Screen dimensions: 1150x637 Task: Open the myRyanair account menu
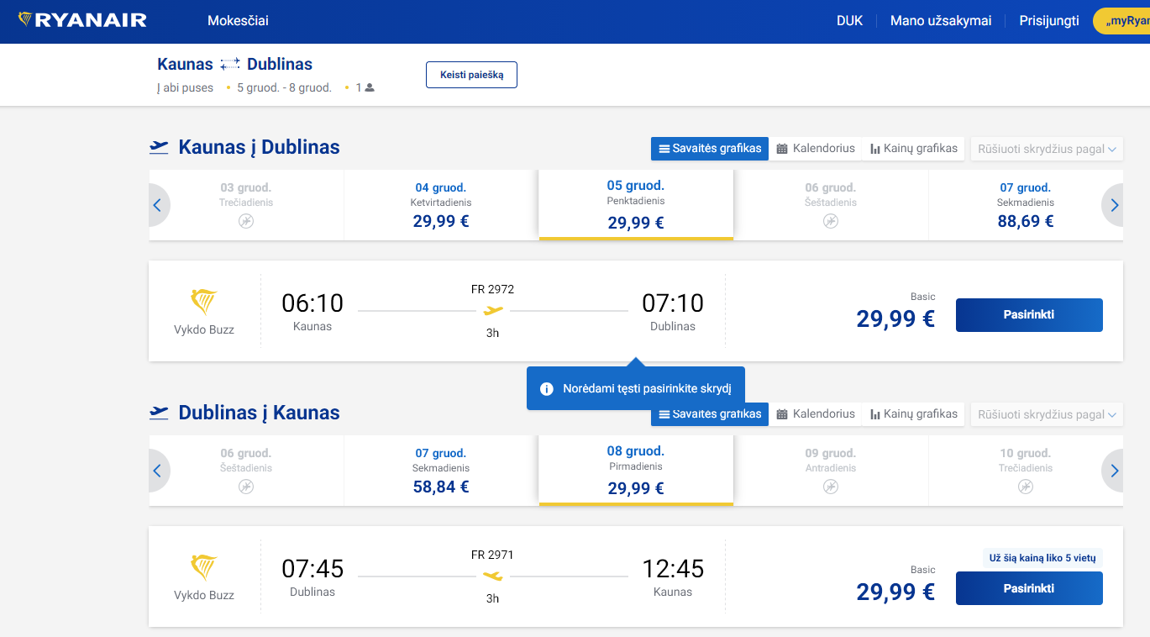(x=1122, y=21)
